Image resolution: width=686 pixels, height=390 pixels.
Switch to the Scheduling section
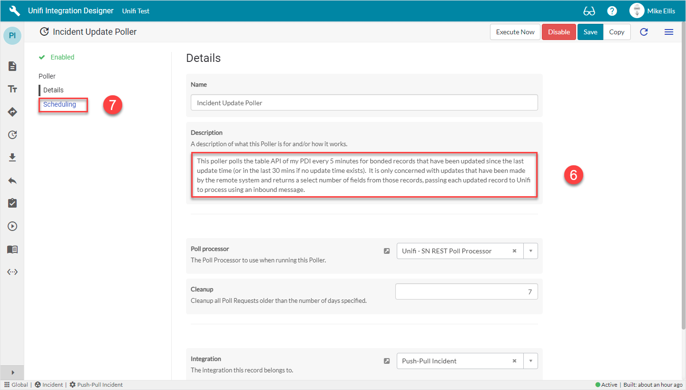(59, 104)
